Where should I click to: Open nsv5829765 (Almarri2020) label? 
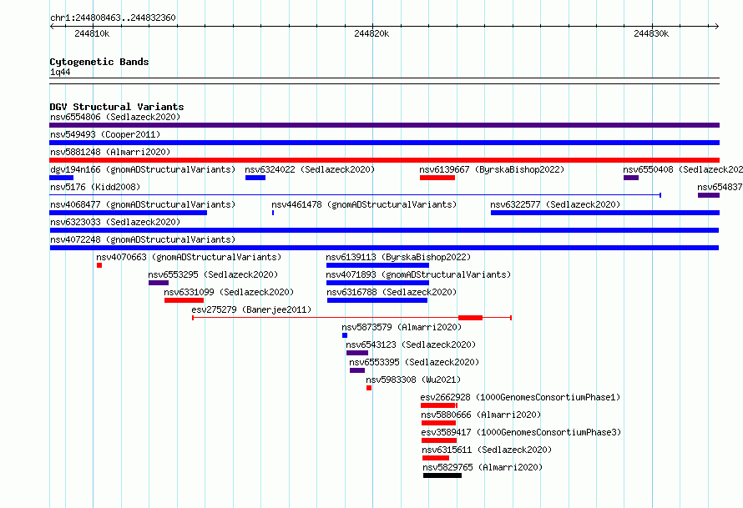point(483,467)
